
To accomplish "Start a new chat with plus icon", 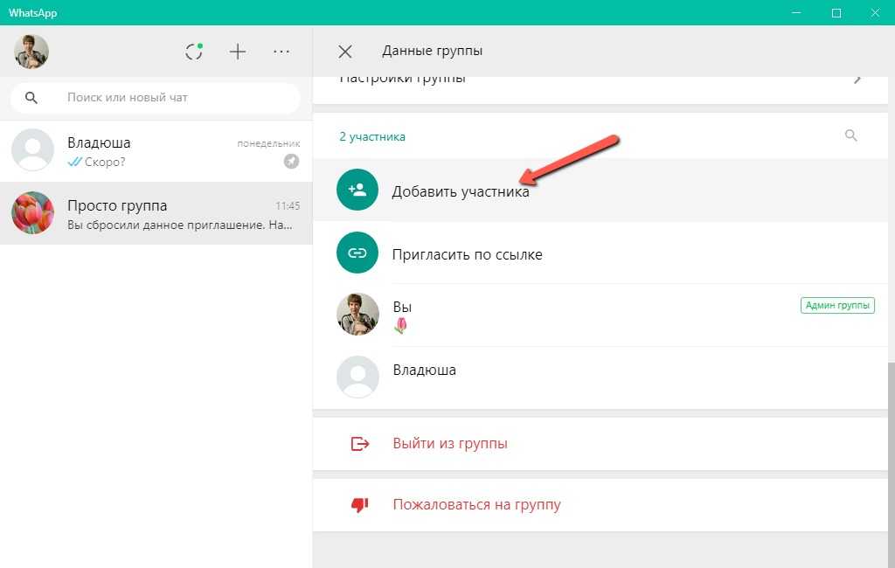I will [238, 52].
